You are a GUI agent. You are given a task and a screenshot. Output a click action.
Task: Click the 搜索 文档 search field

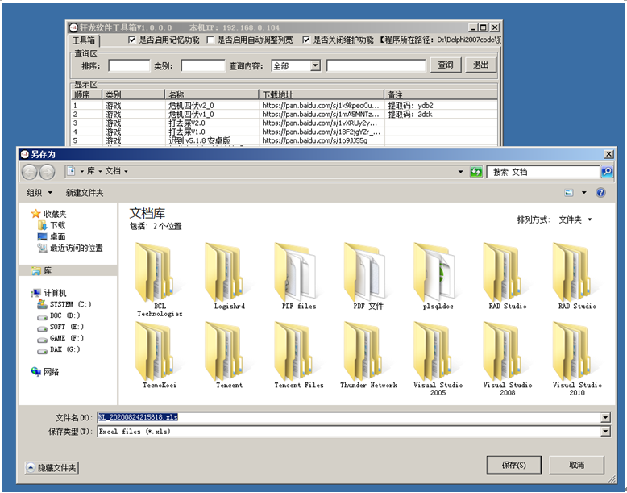tap(543, 172)
